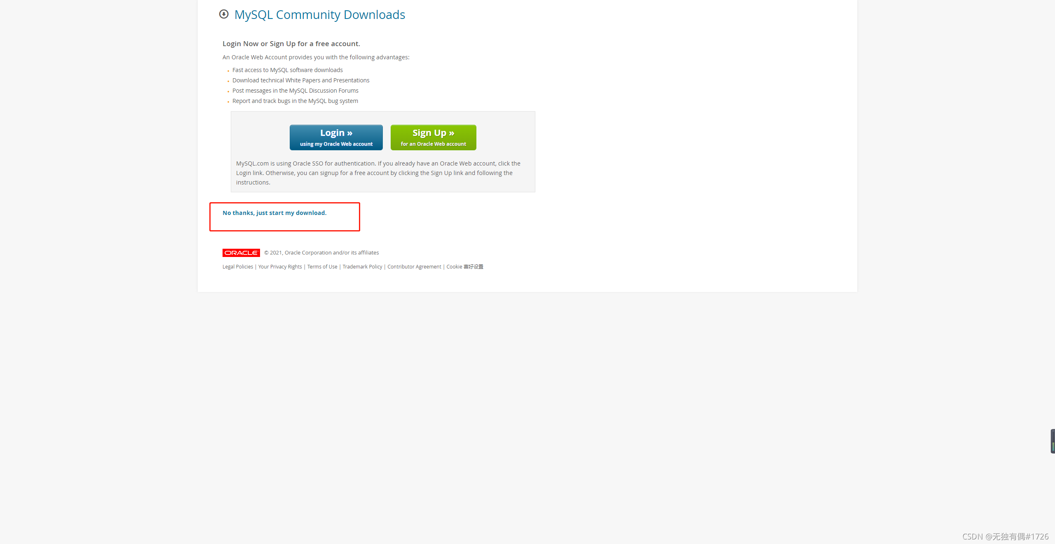Open the Trademark Policy link
Screen dimensions: 1055x544
(362, 267)
